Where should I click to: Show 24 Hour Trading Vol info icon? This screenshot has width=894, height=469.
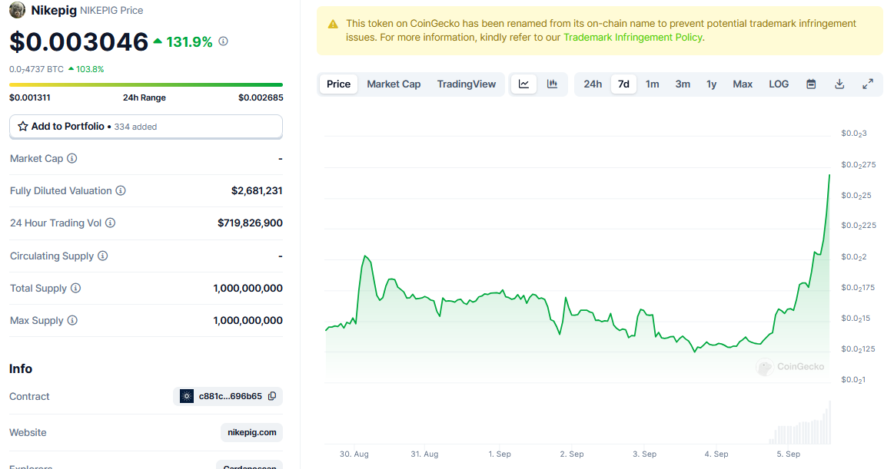[x=111, y=223]
